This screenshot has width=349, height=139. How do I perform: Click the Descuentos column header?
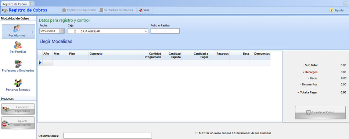coord(260,55)
